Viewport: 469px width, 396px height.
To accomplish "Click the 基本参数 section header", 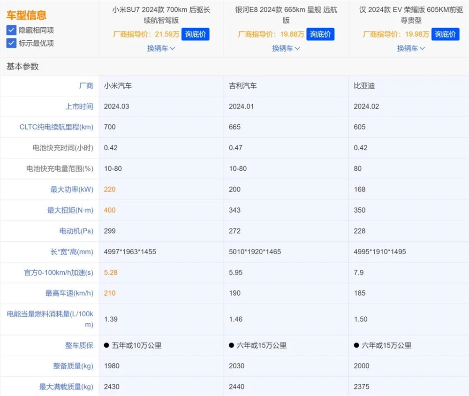I will point(22,67).
